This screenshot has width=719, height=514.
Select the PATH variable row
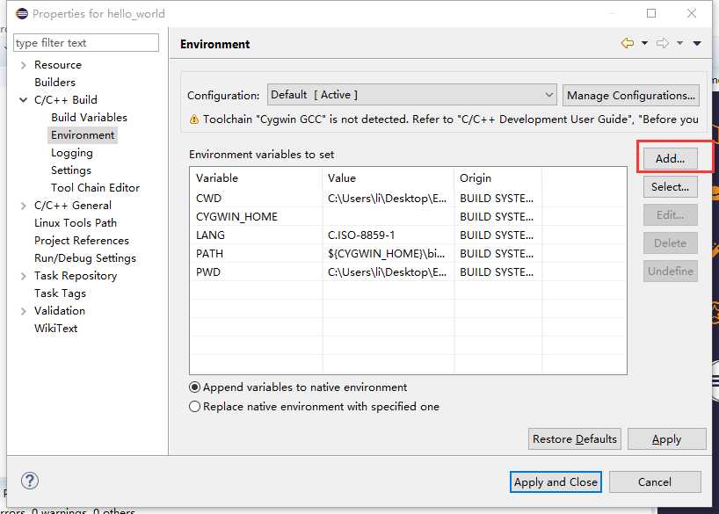(408, 254)
